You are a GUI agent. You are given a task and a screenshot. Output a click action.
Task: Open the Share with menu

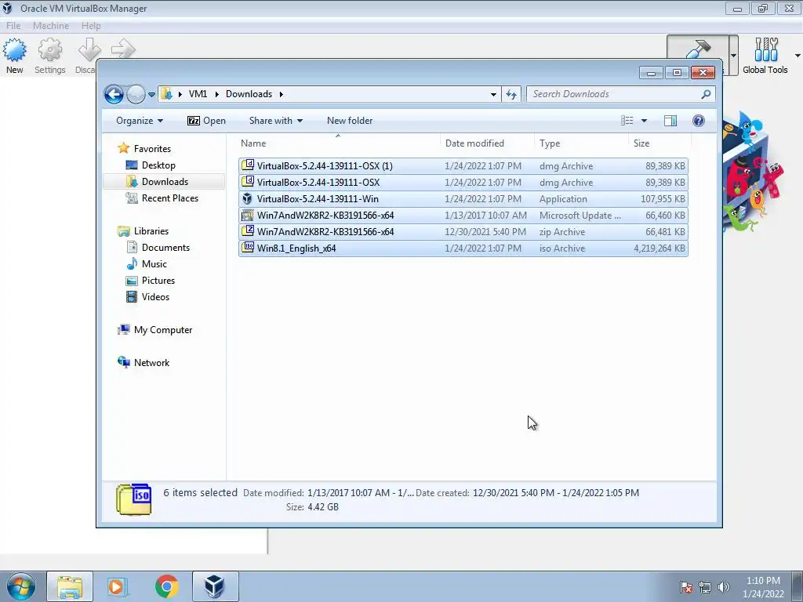(x=275, y=121)
